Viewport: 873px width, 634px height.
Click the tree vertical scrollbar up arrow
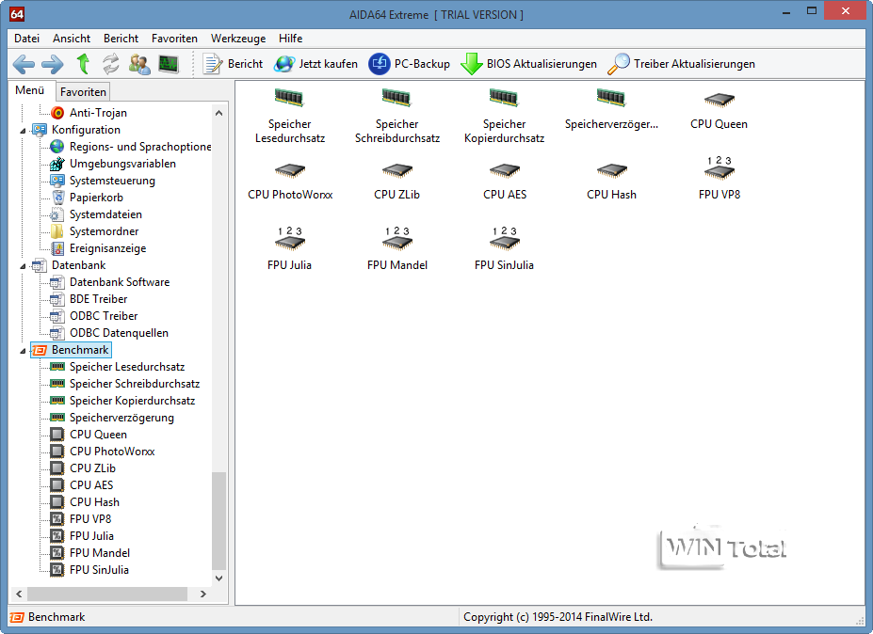point(218,113)
